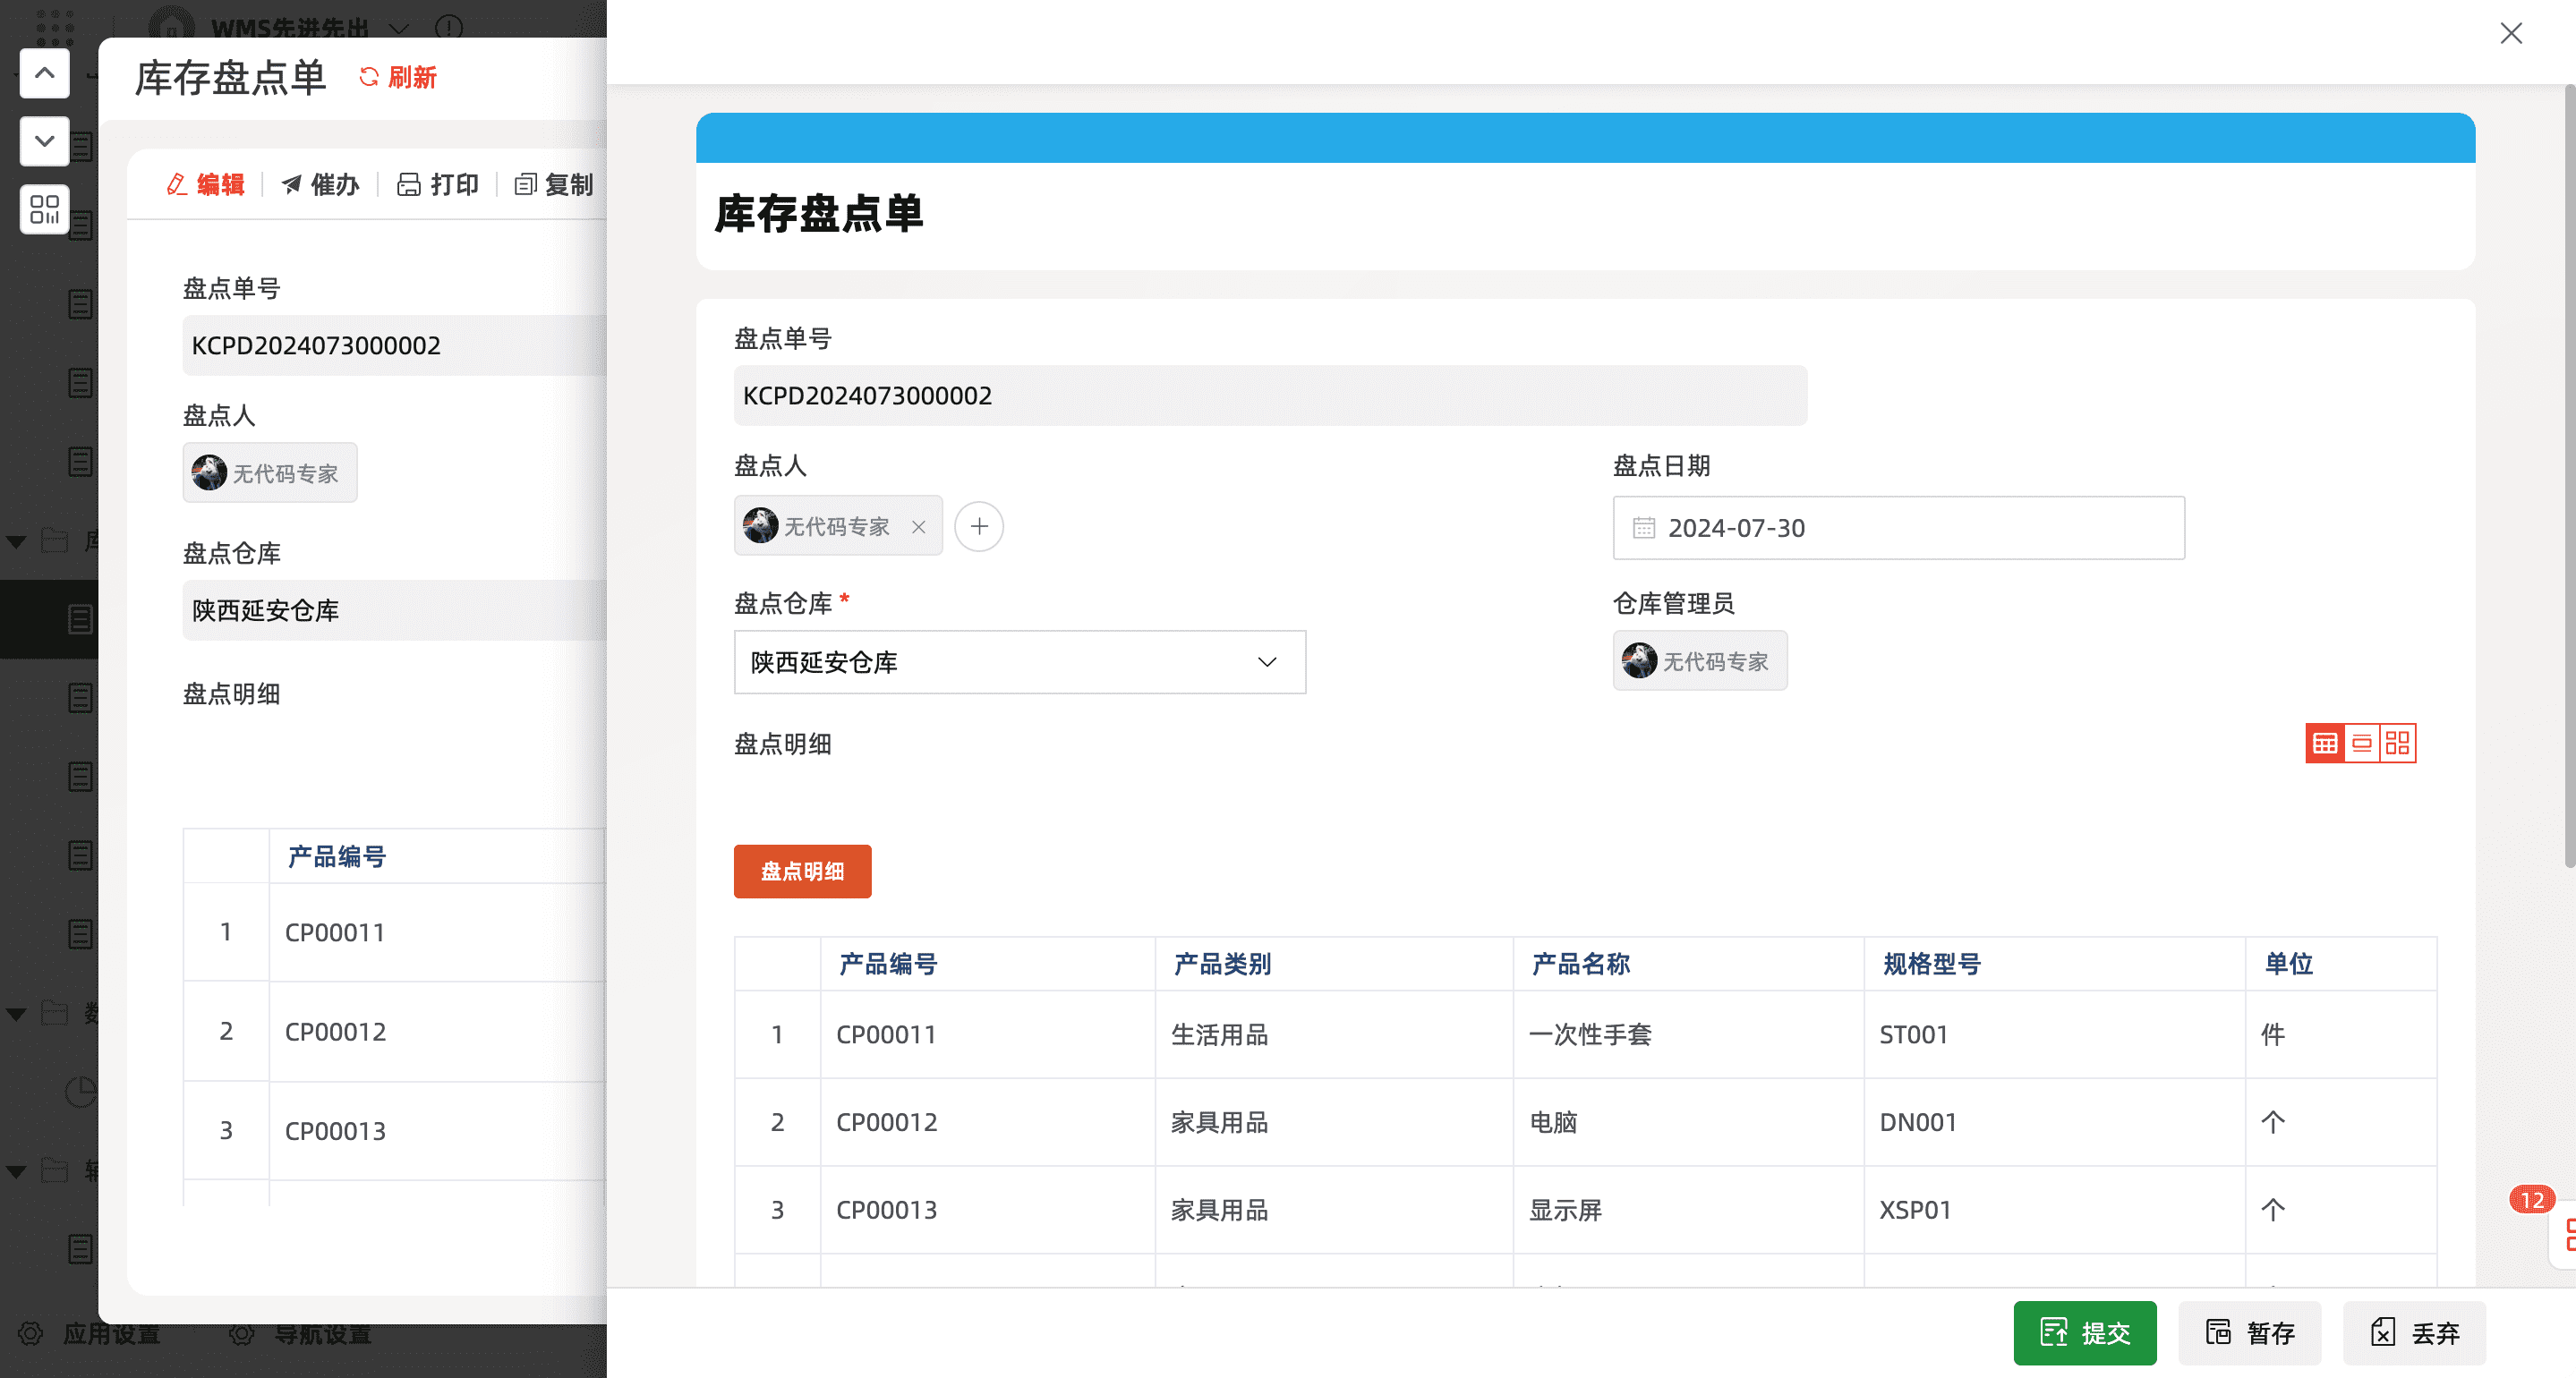Image resolution: width=2576 pixels, height=1378 pixels.
Task: Open the 盘点仓库 warehouse dropdown
Action: click(1019, 662)
